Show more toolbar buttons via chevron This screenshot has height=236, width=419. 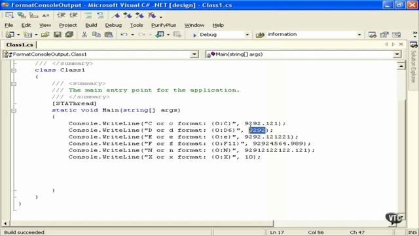(x=414, y=33)
